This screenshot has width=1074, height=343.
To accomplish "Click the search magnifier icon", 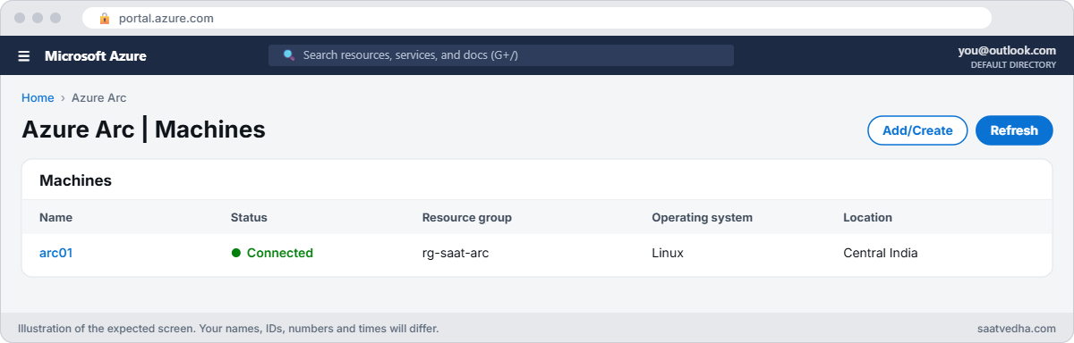I will point(289,55).
